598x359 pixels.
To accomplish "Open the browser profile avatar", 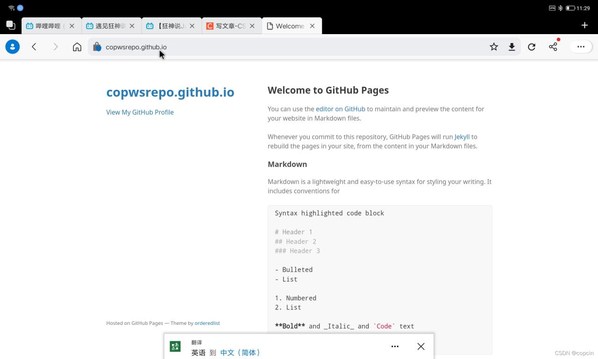I will tap(13, 47).
